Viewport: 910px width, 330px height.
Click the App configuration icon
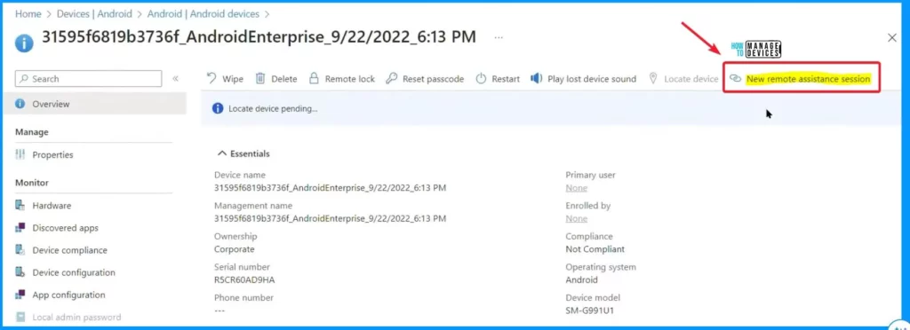tap(20, 295)
